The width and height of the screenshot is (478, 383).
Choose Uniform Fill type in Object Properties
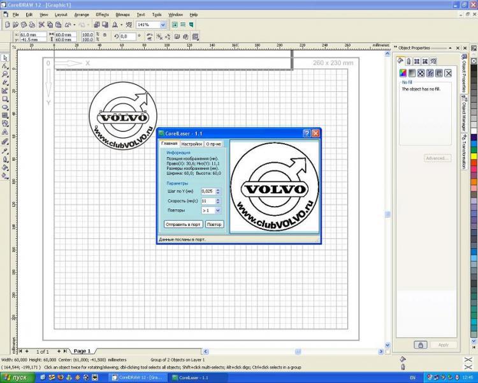point(403,73)
